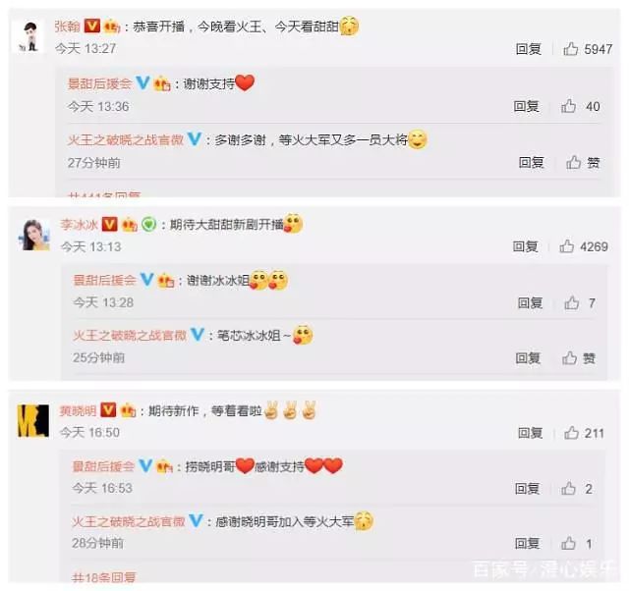Like the 笔芯冰冰姐 reply from 火王之破晓之战官微
This screenshot has height=591, width=629.
coord(578,357)
